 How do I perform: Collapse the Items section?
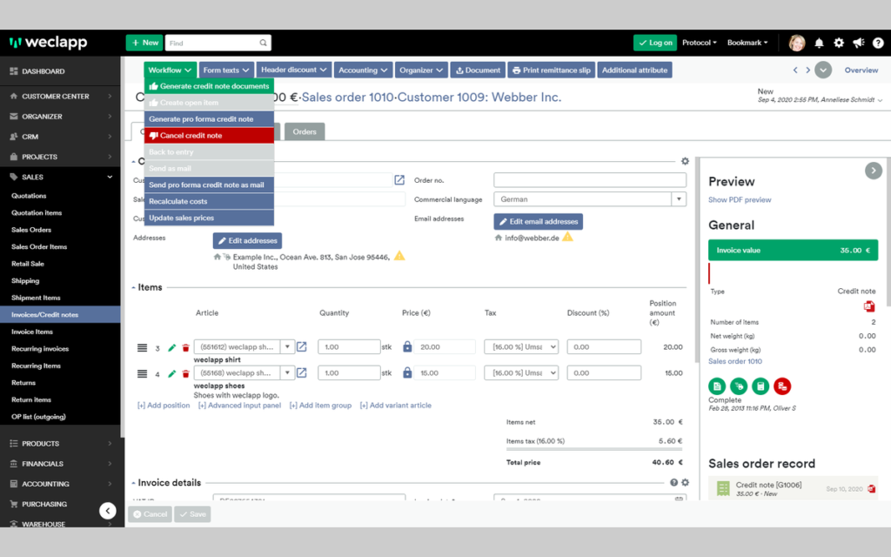(133, 287)
